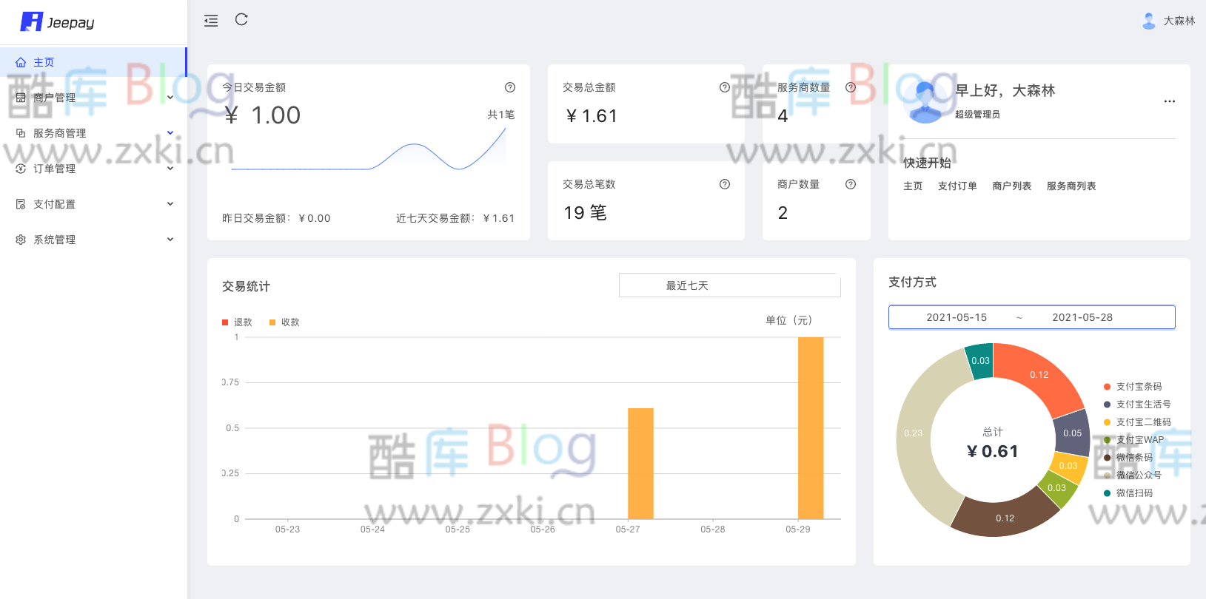Click the large avatar in greeting card

point(925,101)
